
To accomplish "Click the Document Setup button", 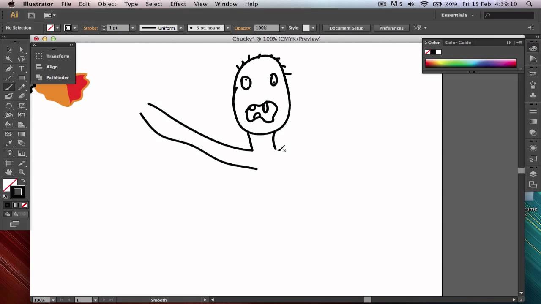I will [x=346, y=28].
